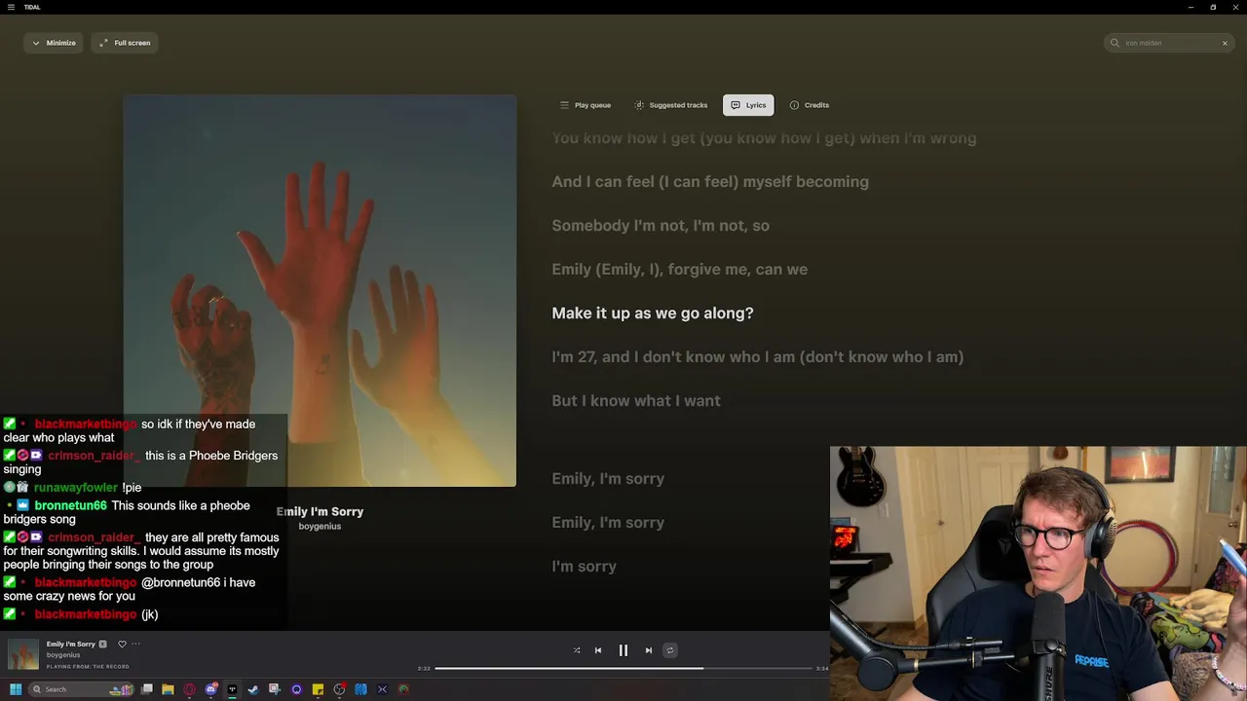Screen dimensions: 1247x701
Task: Jump to lyric 'Somebody I'm not, I'm not, so'
Action: coord(661,225)
